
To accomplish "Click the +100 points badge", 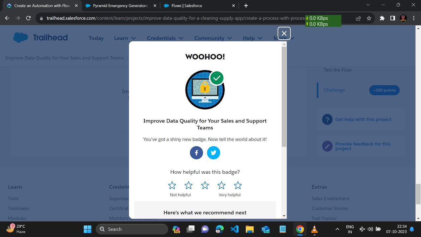I will [384, 90].
